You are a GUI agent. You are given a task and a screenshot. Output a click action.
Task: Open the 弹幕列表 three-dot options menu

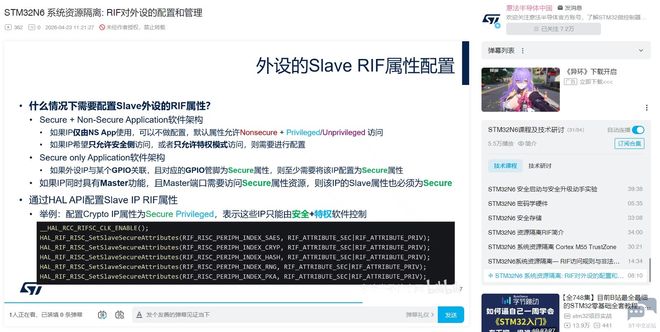coord(523,51)
